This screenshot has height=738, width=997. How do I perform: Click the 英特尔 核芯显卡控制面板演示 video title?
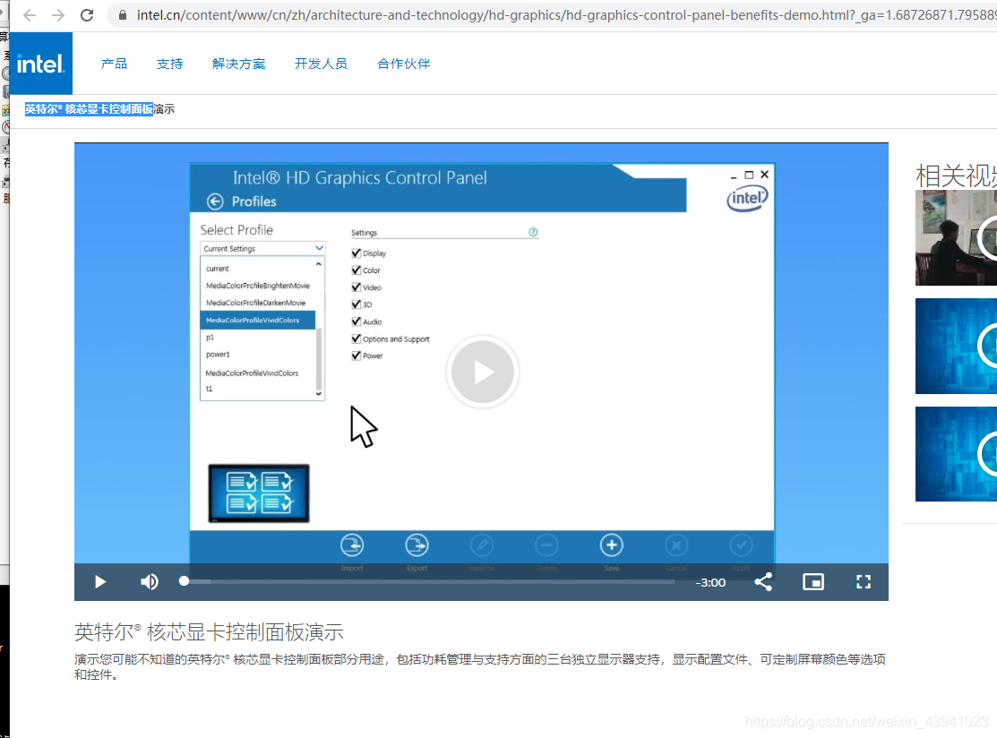click(210, 631)
